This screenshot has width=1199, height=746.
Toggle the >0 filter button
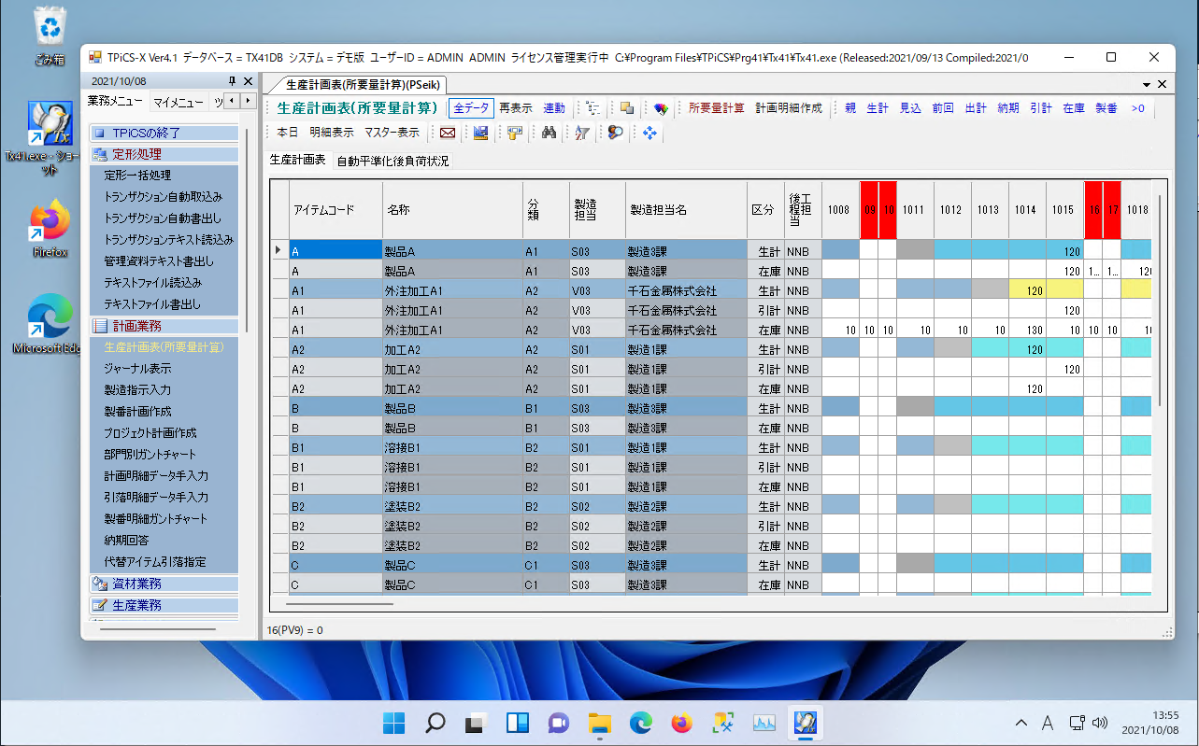coord(1137,108)
